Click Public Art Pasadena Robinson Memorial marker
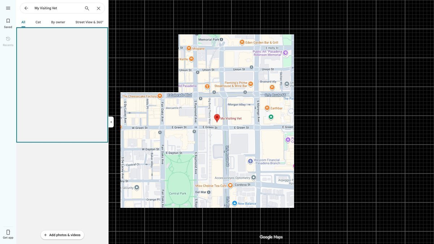The height and width of the screenshot is (244, 434). [285, 53]
